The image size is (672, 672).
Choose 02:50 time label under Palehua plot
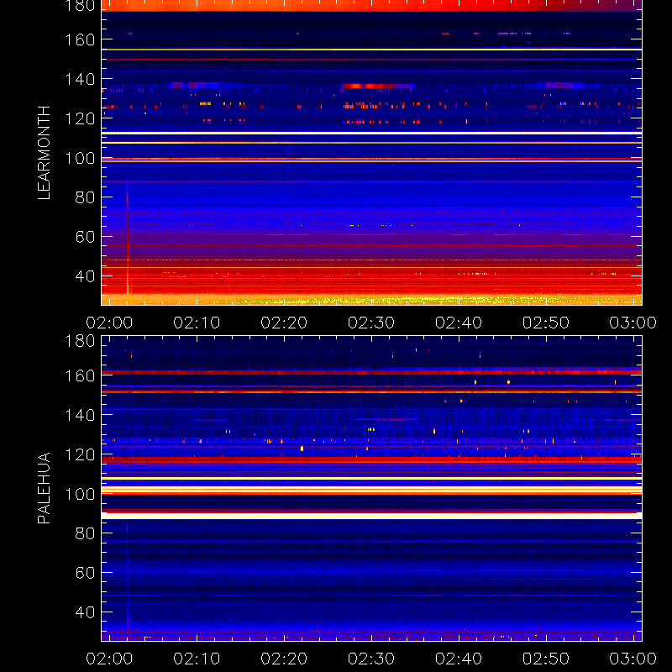pos(545,659)
